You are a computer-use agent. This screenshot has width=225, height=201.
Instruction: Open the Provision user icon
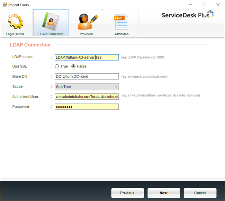(x=88, y=22)
